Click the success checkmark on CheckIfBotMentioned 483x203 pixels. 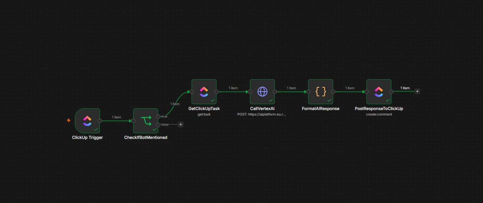pos(154,129)
